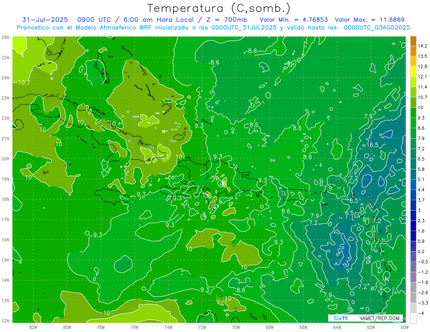The image size is (430, 332).
Task: Click the 22N latitude axis label
Action: pyautogui.click(x=5, y=118)
